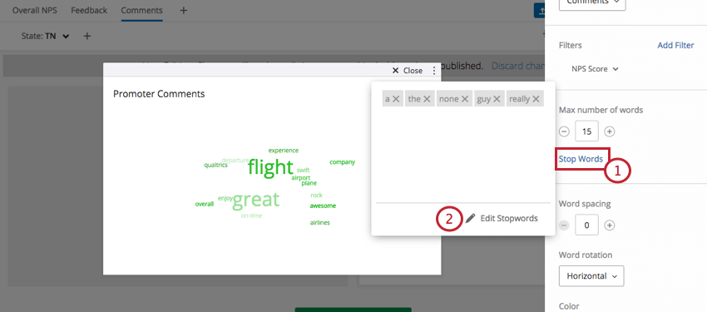
Task: Click the pencil icon beside Edit Stopwords
Action: click(x=470, y=218)
